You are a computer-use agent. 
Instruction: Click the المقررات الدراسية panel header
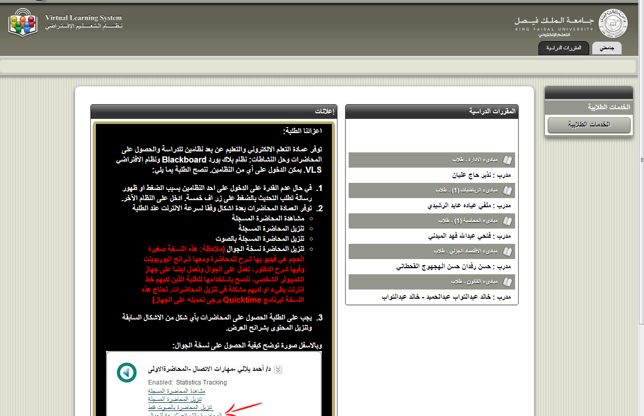click(x=432, y=111)
